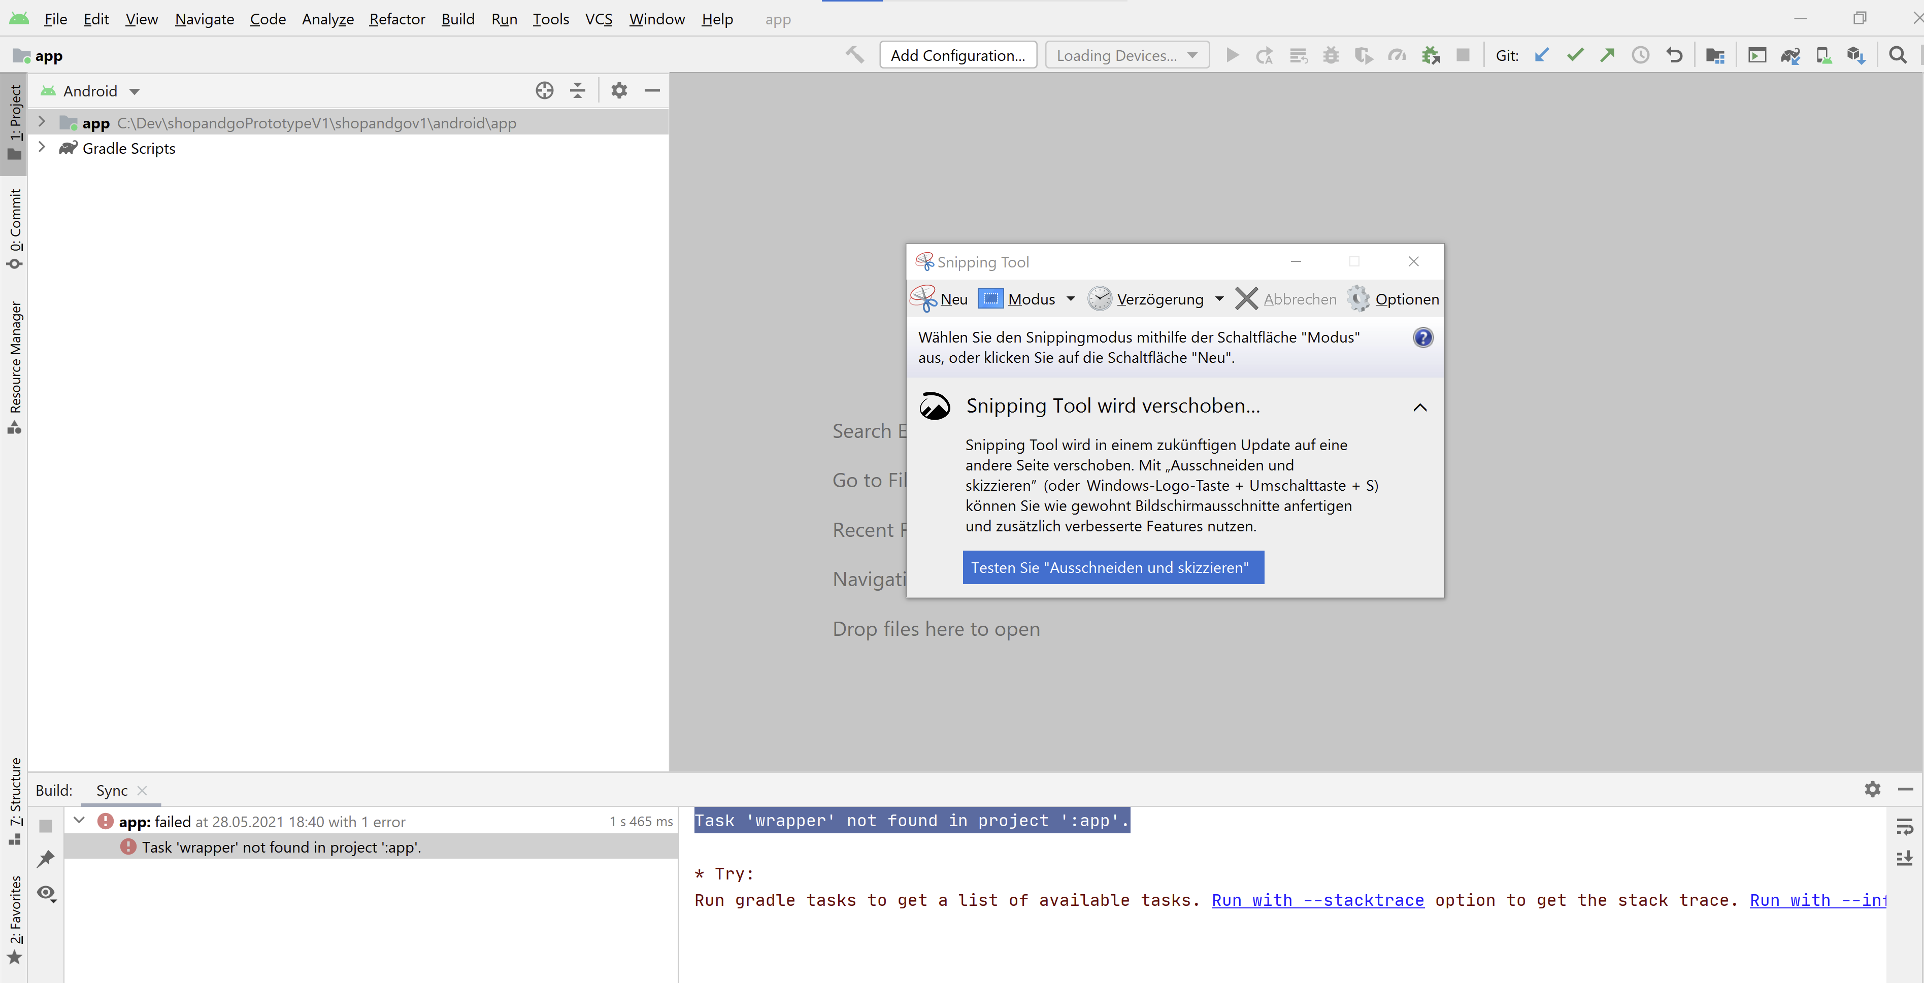Hide Build panel with minus icon
1924x983 pixels.
pyautogui.click(x=1905, y=789)
